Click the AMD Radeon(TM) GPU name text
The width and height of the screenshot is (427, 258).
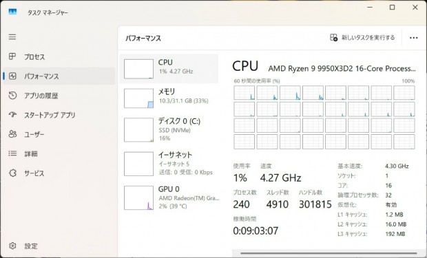point(189,198)
